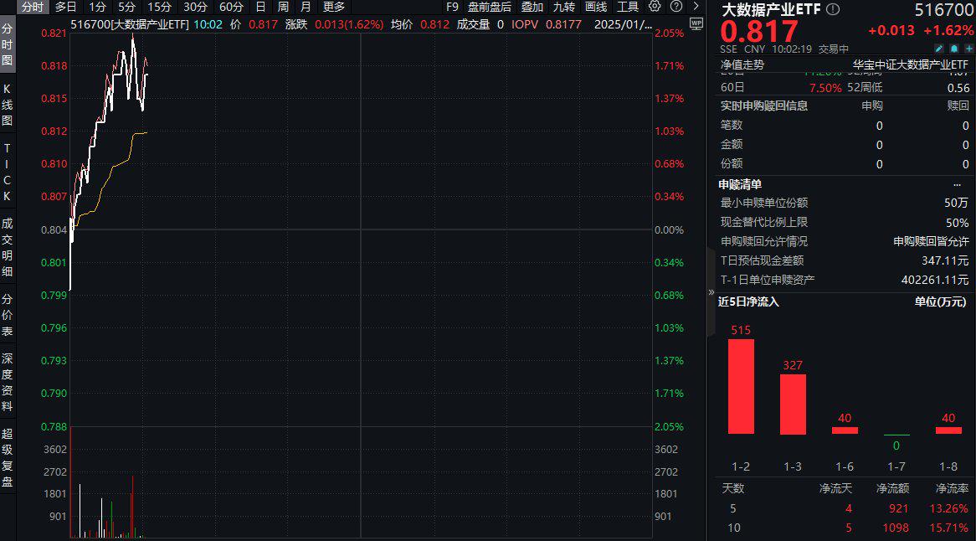Screen dimensions: 976x541
Task: Enable 九转 indicator
Action: (x=563, y=7)
